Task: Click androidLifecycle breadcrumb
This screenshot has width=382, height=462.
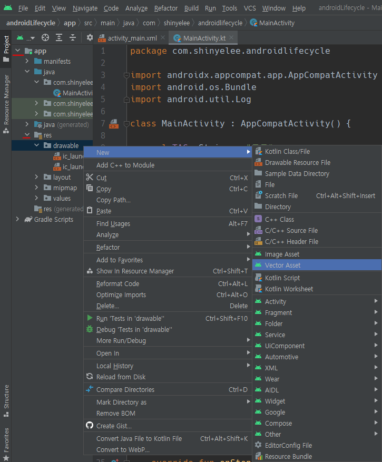Action: coord(31,23)
